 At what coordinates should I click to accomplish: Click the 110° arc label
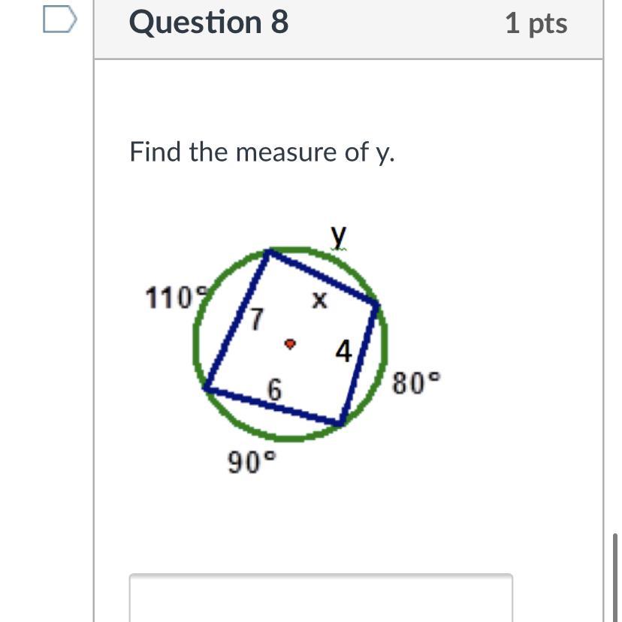pyautogui.click(x=176, y=298)
